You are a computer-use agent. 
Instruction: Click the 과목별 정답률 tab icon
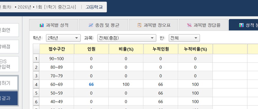189,25
